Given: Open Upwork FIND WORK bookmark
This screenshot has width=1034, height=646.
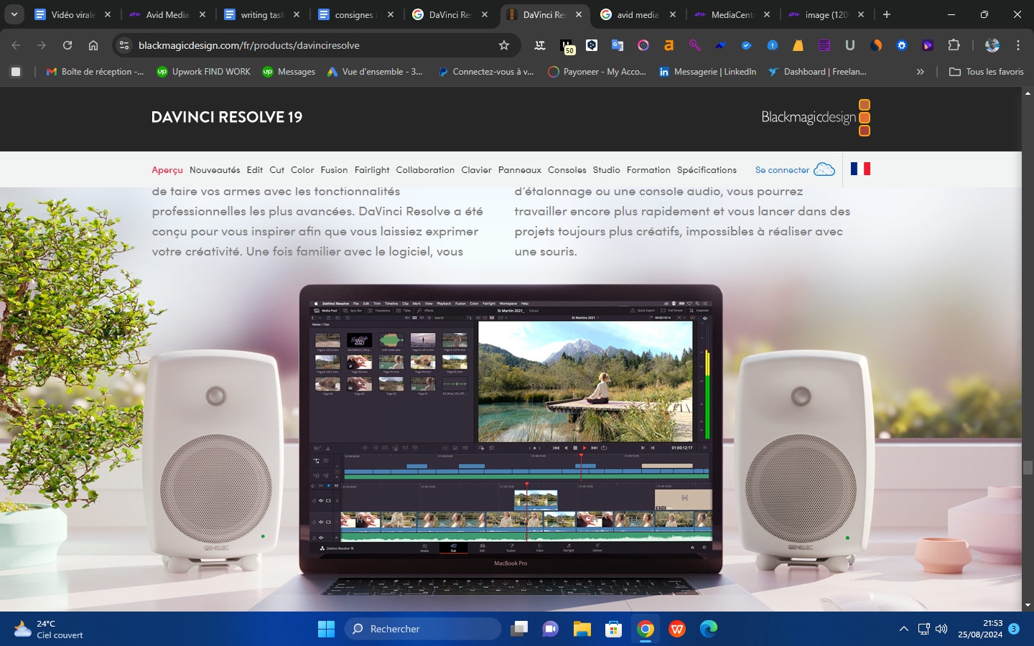Looking at the screenshot, I should (x=203, y=72).
